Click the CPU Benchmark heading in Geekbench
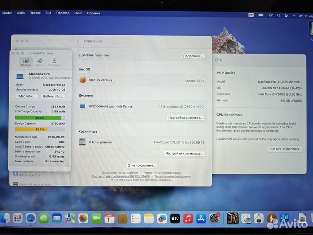 230,115
